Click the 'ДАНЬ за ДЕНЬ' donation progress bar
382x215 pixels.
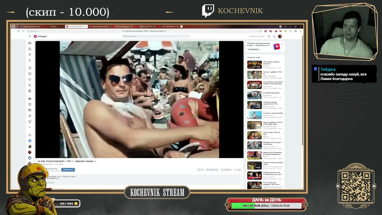pyautogui.click(x=267, y=206)
